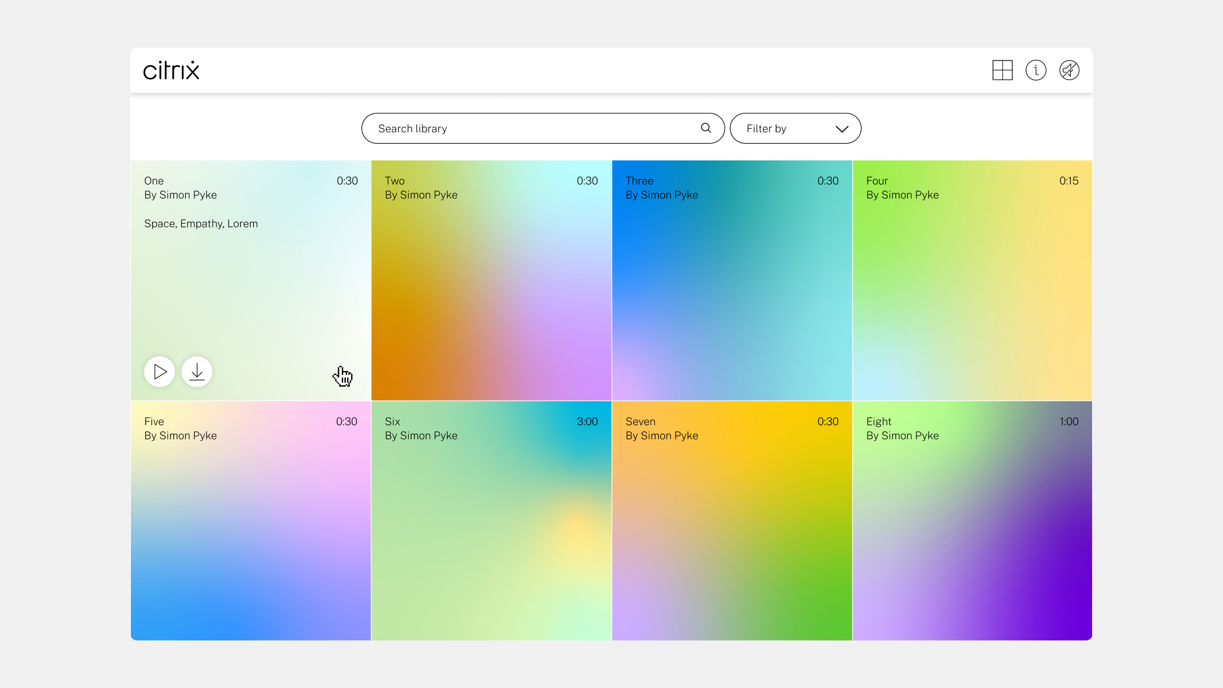Open the info panel icon
Viewport: 1223px width, 688px height.
click(1035, 70)
